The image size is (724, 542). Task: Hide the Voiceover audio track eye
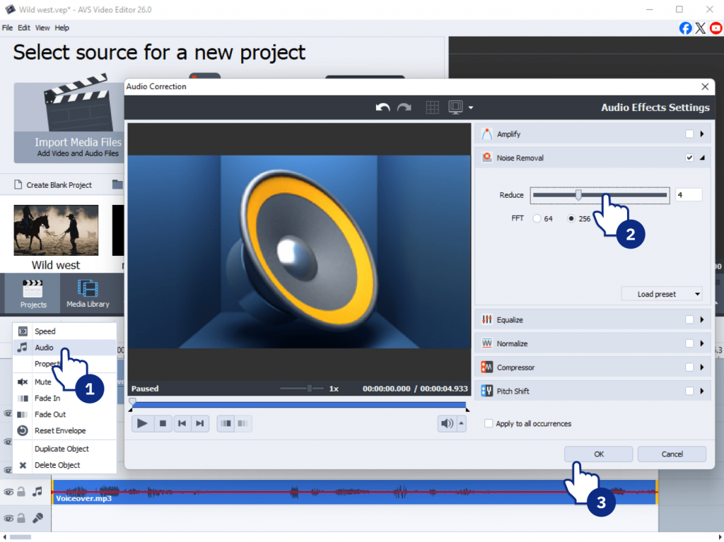pos(8,492)
